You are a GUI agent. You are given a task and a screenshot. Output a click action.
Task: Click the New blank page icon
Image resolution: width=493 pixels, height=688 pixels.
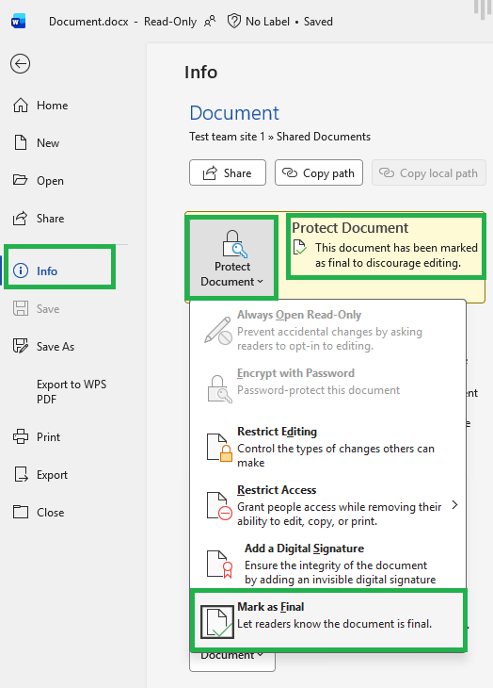click(20, 143)
